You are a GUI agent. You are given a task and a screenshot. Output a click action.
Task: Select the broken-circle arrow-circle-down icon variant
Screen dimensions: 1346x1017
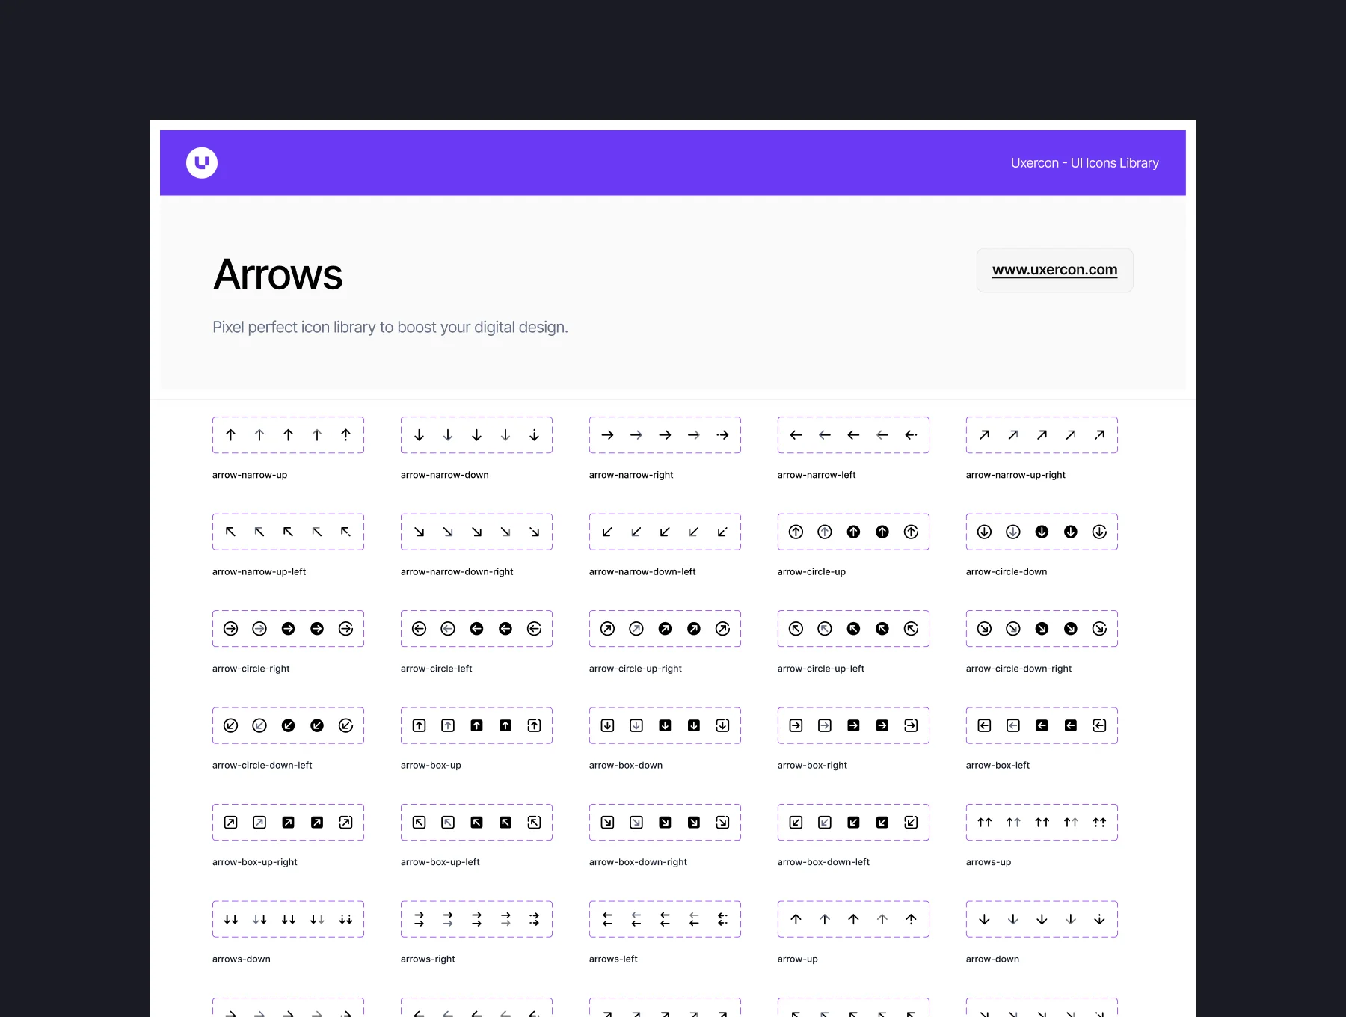click(x=1100, y=532)
